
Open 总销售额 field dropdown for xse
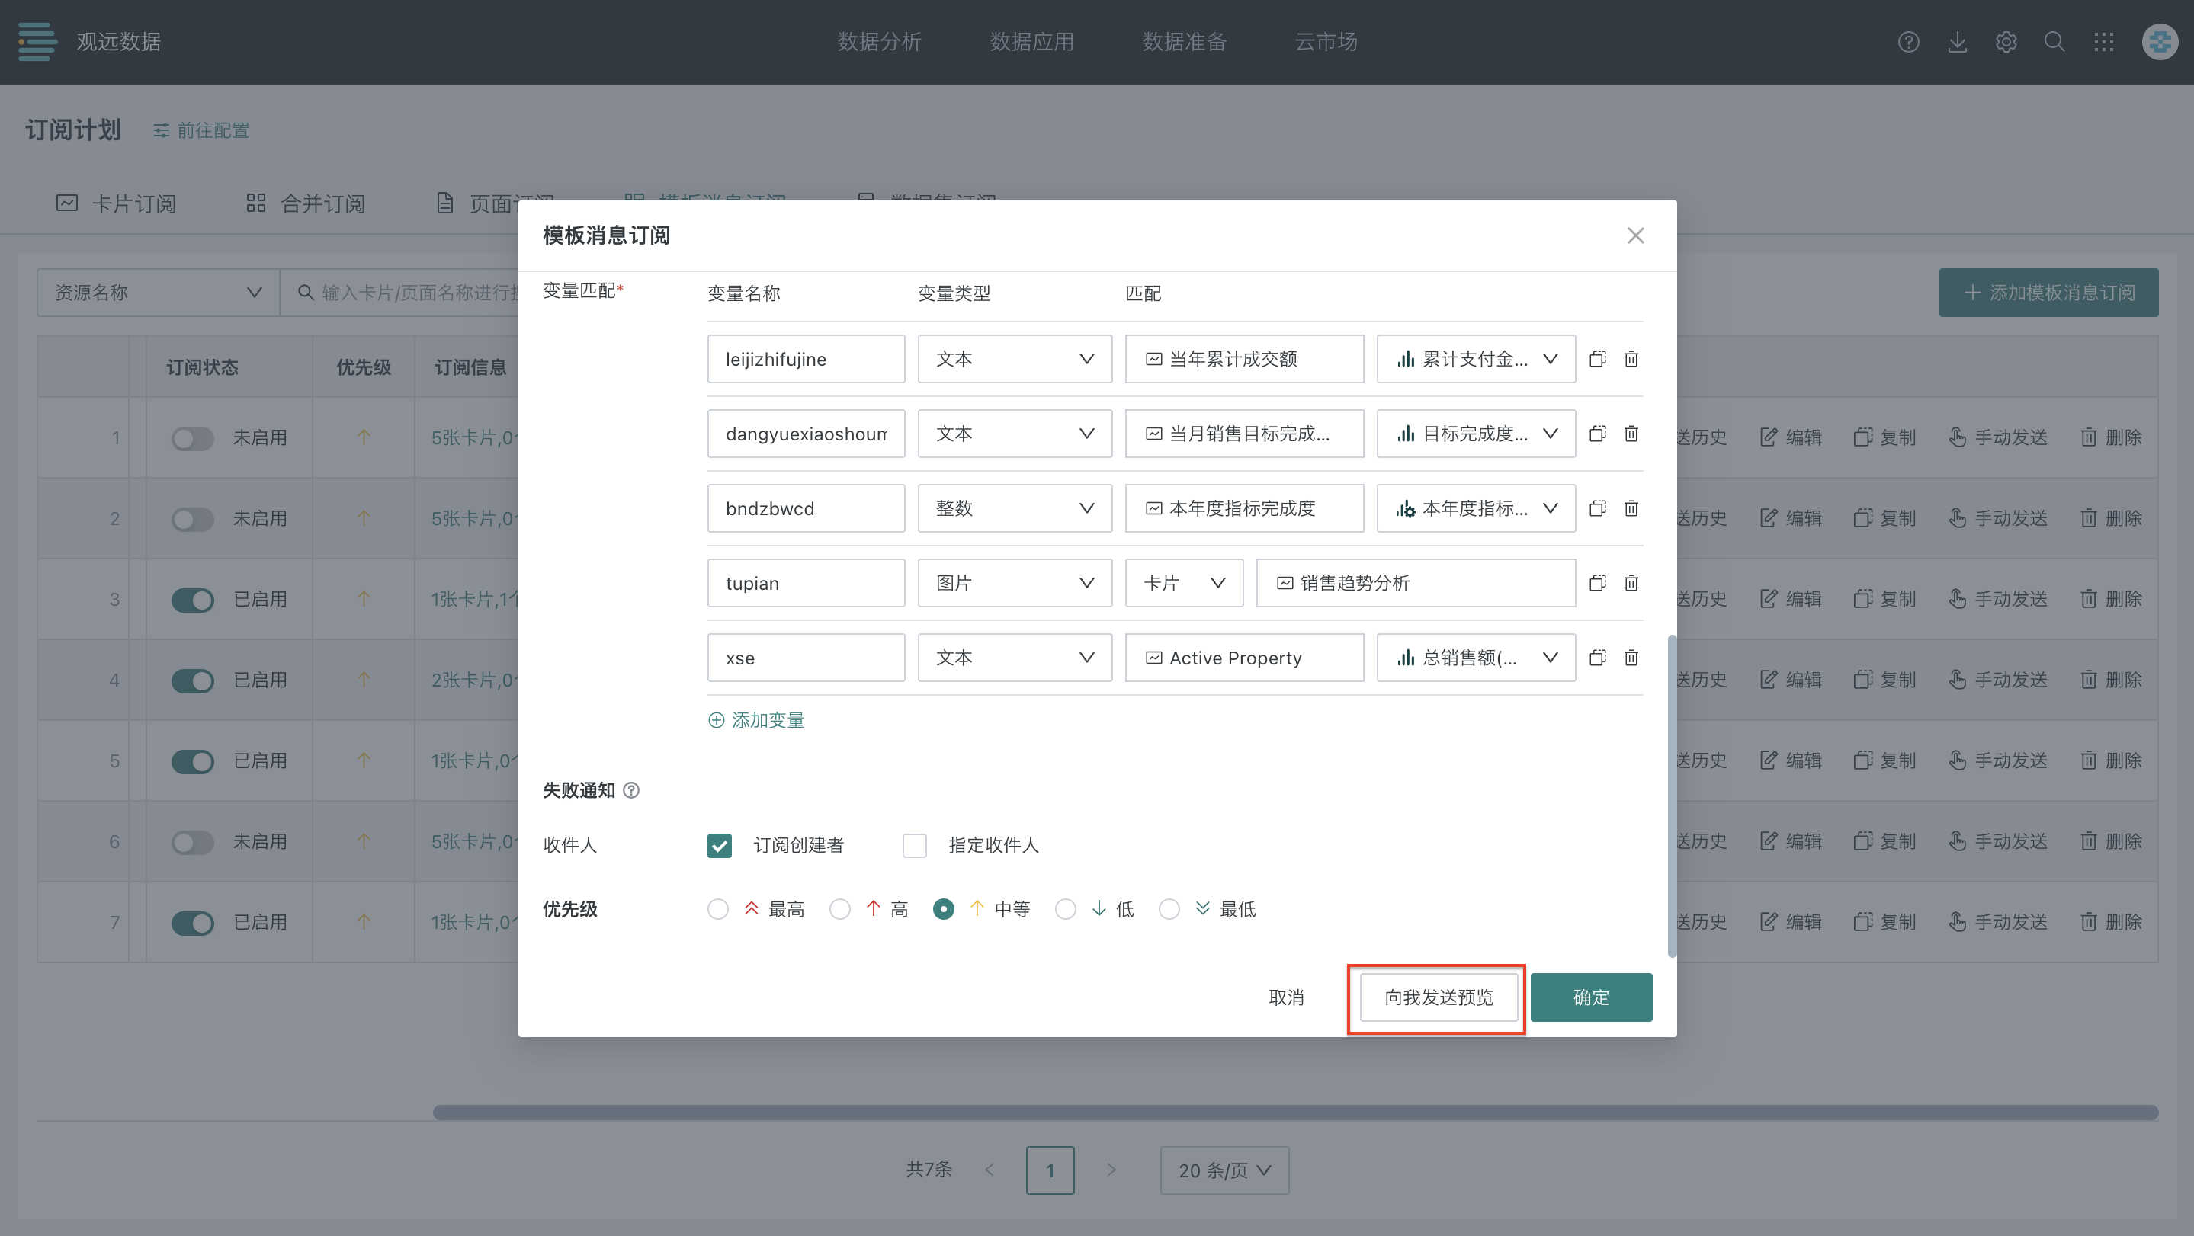(1475, 658)
